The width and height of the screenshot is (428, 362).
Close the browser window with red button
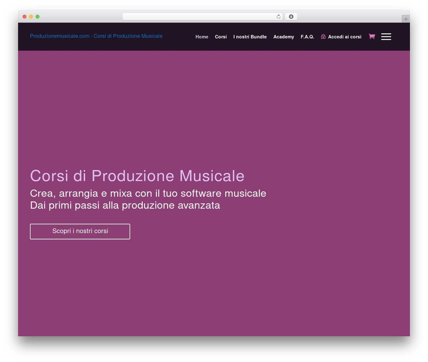coord(24,17)
